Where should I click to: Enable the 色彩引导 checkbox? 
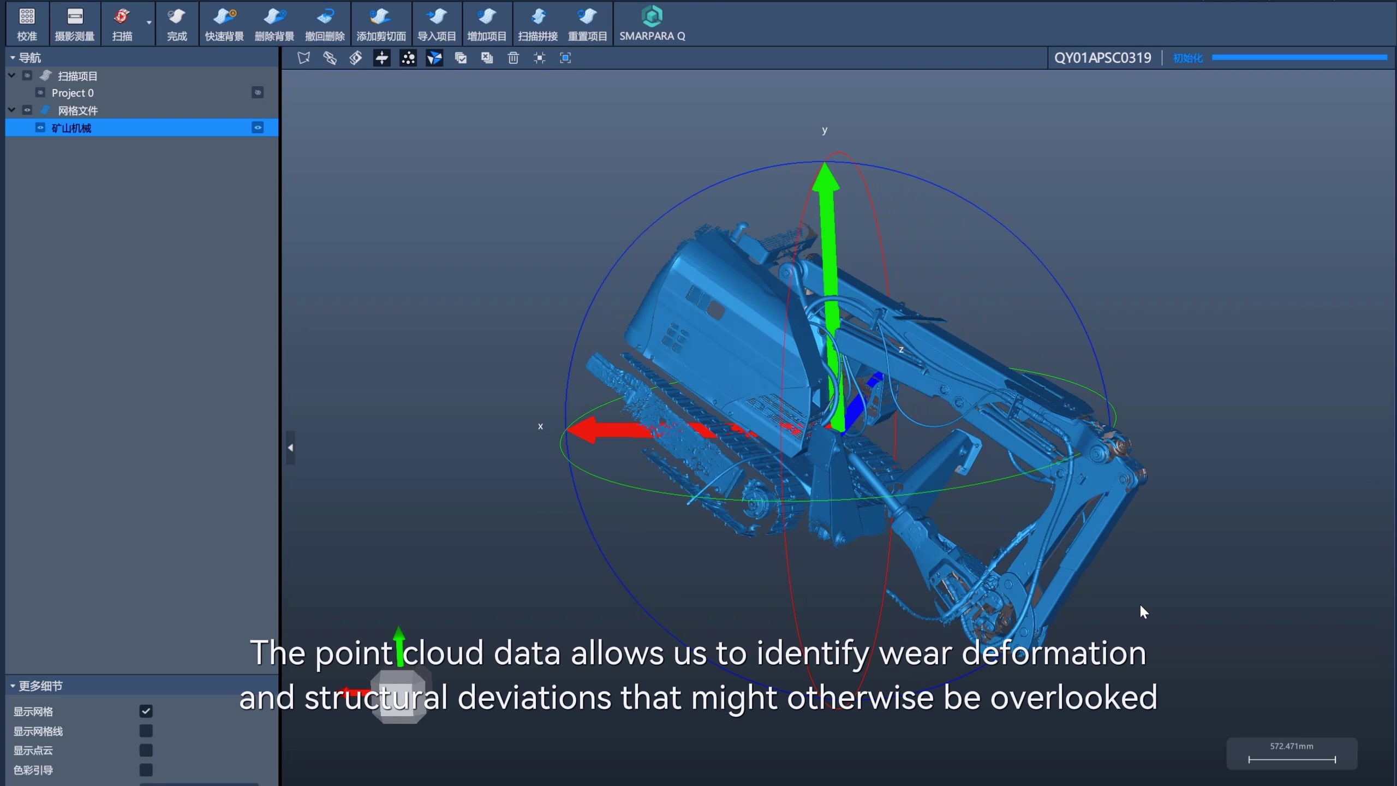click(146, 770)
